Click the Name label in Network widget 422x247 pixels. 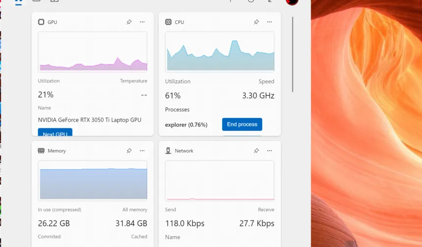coord(173,237)
